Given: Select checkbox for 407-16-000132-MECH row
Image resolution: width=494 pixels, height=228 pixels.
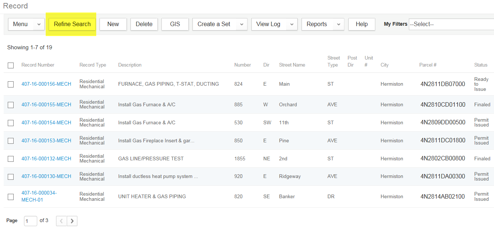Looking at the screenshot, I should point(11,159).
